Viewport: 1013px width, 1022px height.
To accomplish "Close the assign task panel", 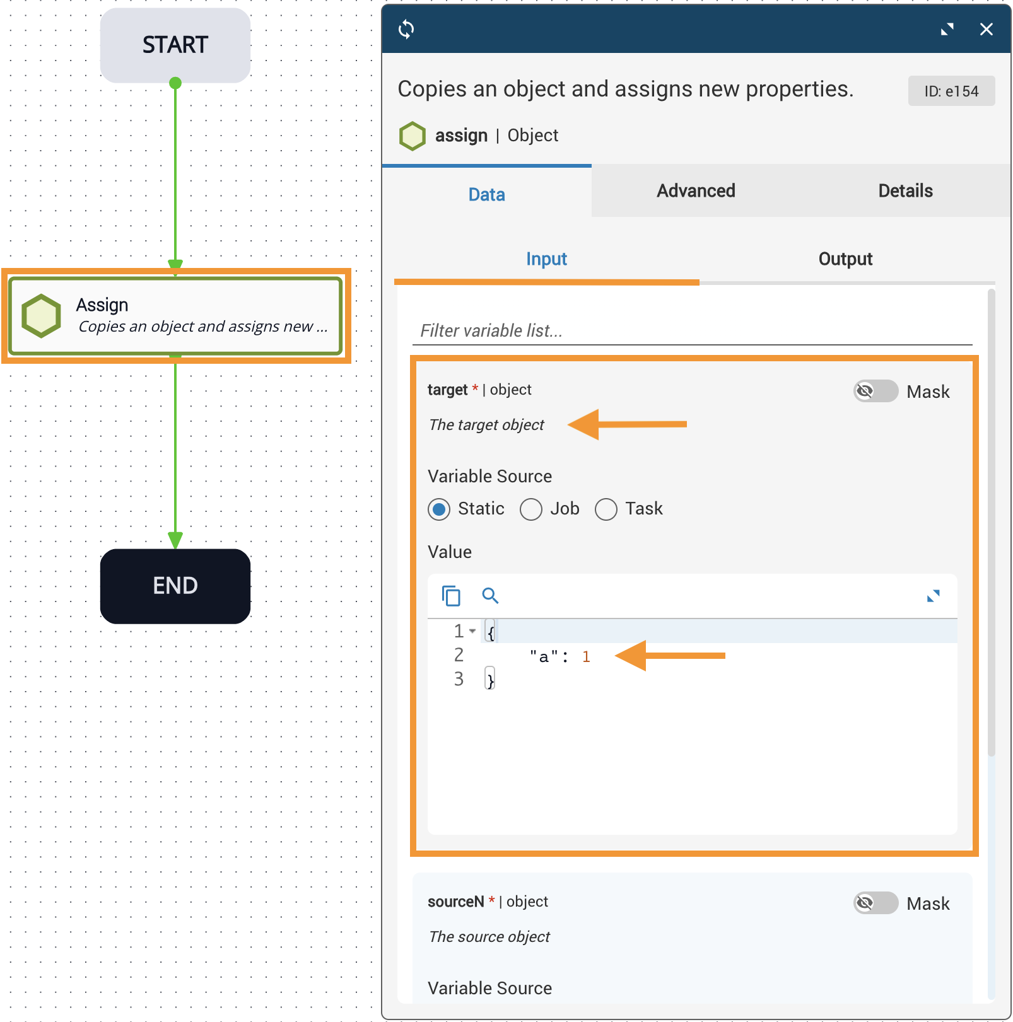I will point(986,29).
